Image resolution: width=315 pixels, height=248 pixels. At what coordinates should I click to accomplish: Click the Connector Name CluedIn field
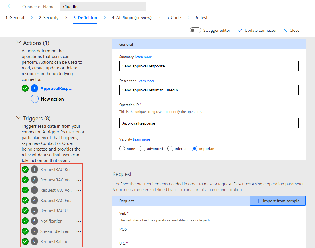coord(103,7)
